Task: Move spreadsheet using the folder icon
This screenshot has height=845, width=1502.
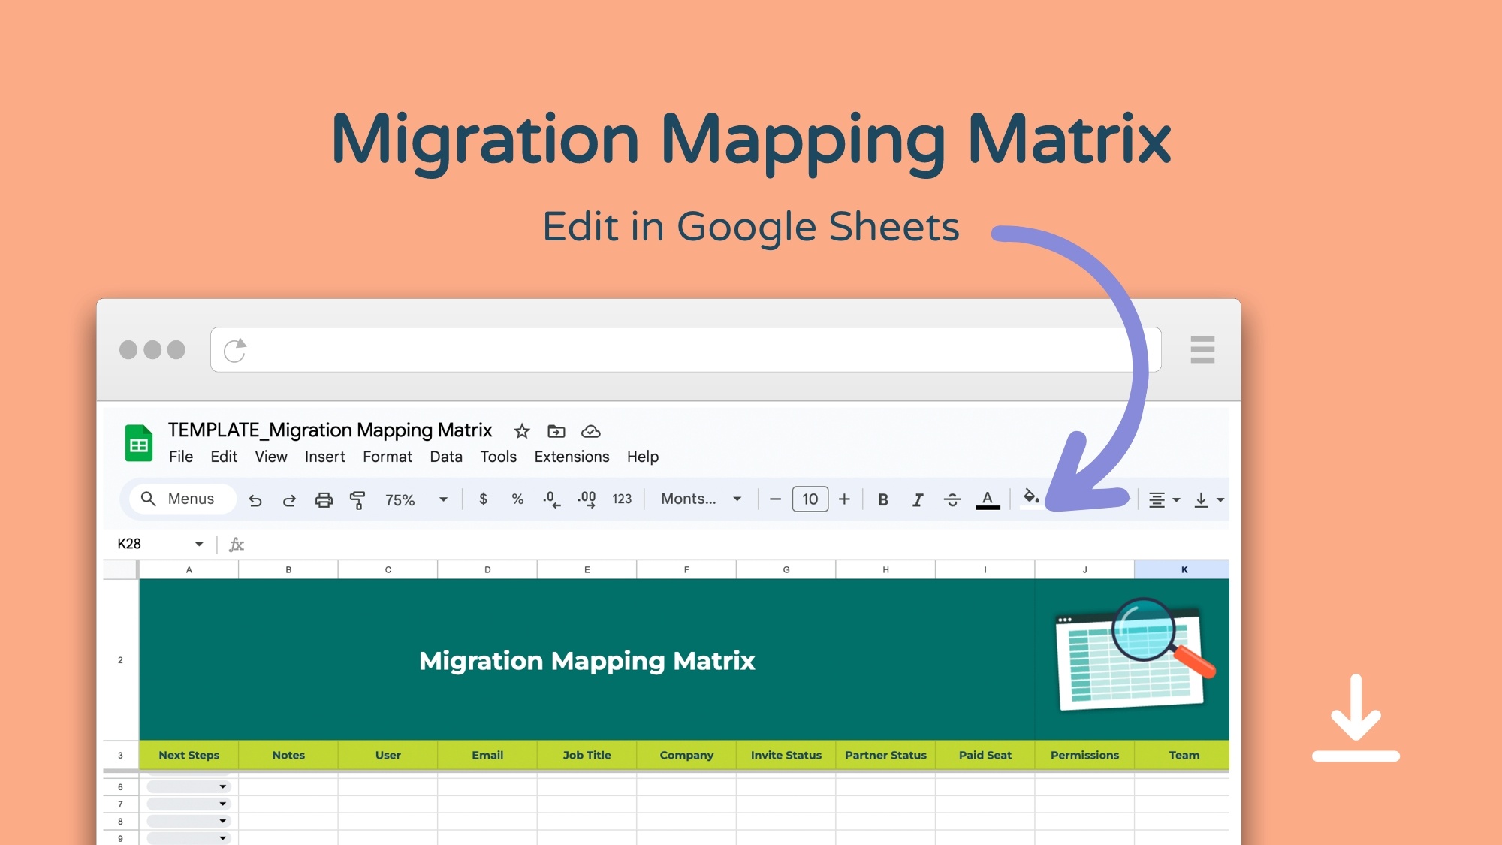Action: click(x=556, y=431)
